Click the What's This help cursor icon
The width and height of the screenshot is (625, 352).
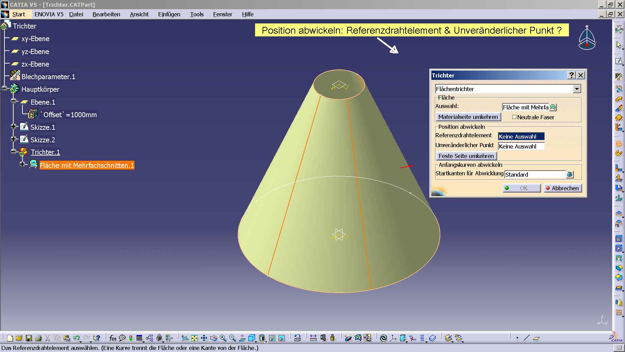click(x=97, y=338)
